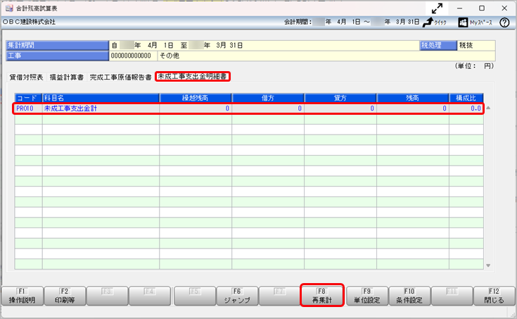
Task: Click the table scroll up arrow
Action: point(488,108)
